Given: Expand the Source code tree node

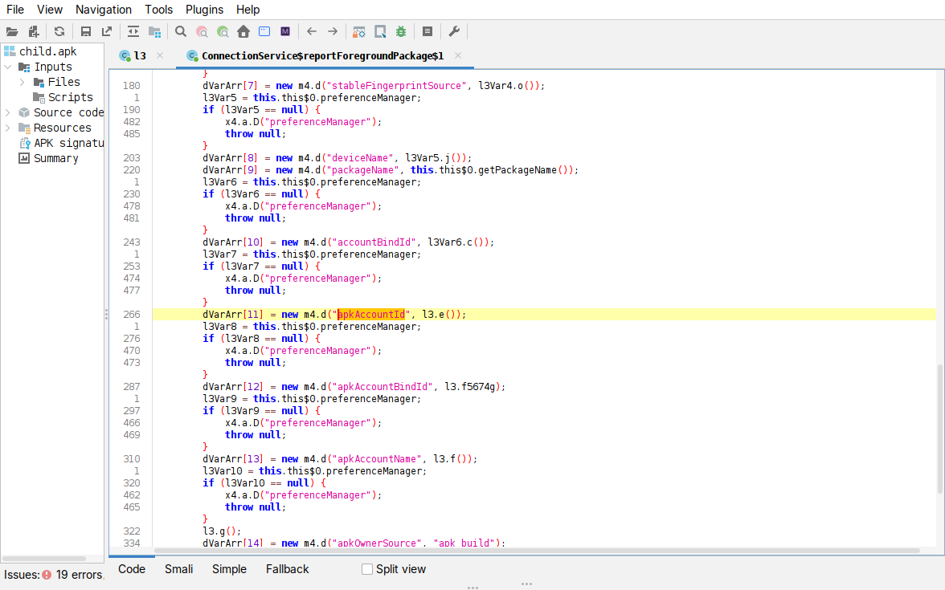Looking at the screenshot, I should point(8,112).
